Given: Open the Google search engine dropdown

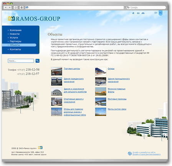Looking at the screenshot, I should tap(128, 7).
